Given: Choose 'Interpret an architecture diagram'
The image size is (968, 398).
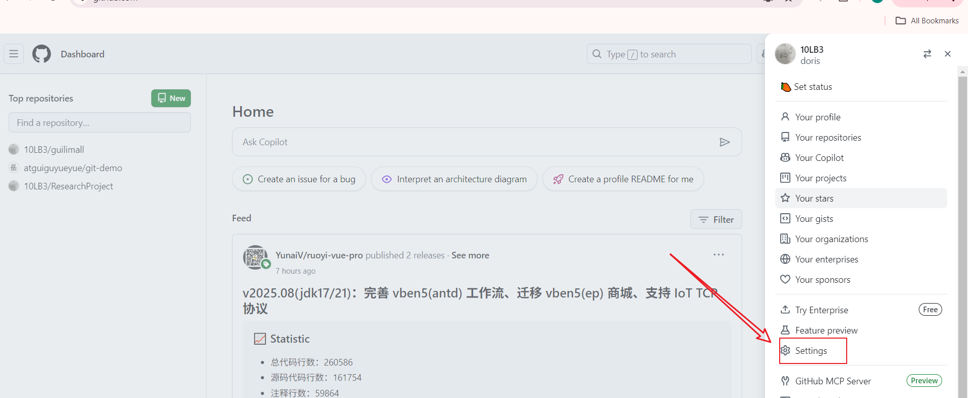Looking at the screenshot, I should click(454, 179).
